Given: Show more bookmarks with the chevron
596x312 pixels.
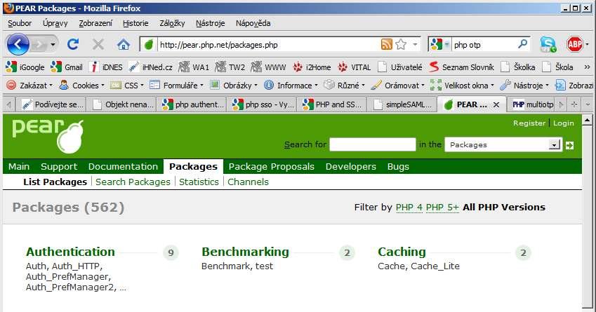Looking at the screenshot, I should pyautogui.click(x=587, y=67).
